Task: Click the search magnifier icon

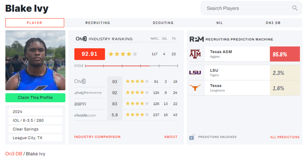Action: [x=295, y=8]
